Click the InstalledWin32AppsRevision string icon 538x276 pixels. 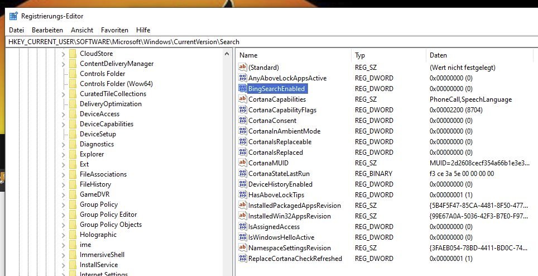click(x=243, y=216)
